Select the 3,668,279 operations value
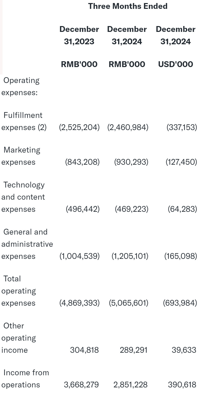The width and height of the screenshot is (199, 394). [x=81, y=385]
